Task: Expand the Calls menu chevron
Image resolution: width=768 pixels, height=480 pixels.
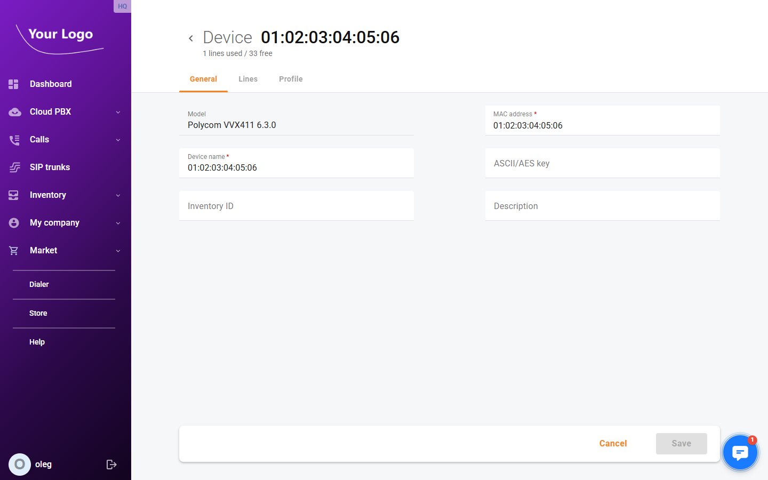Action: [118, 140]
